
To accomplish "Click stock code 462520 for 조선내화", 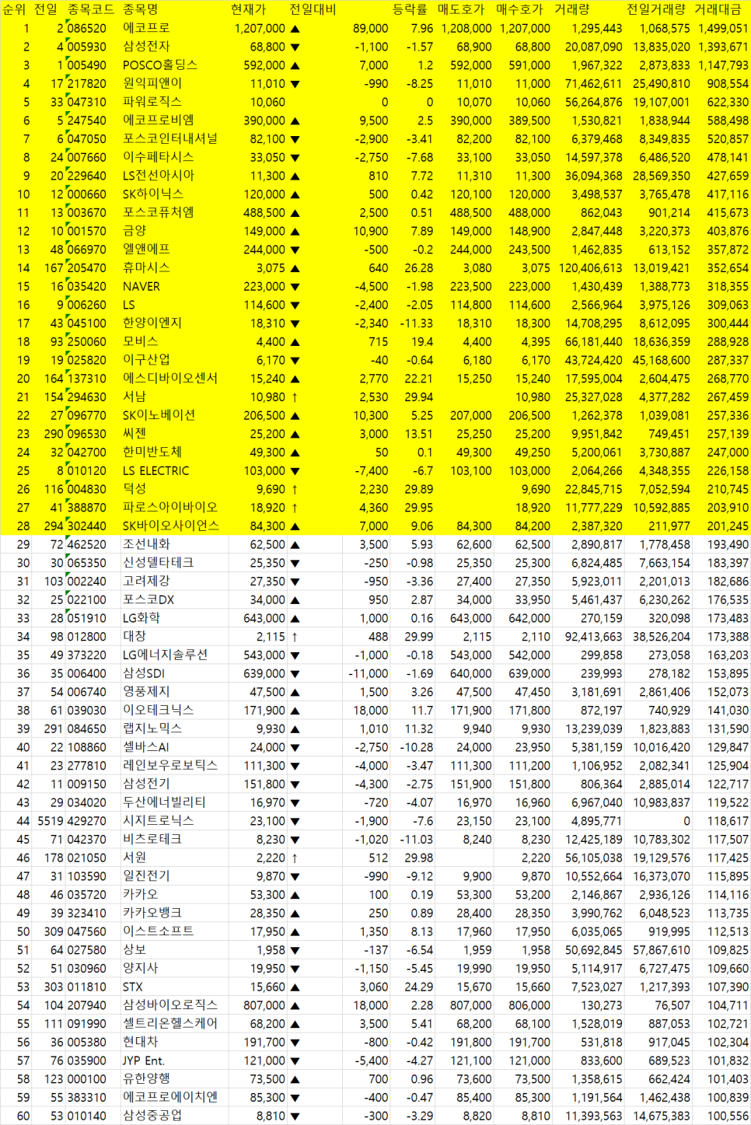I will coord(86,545).
